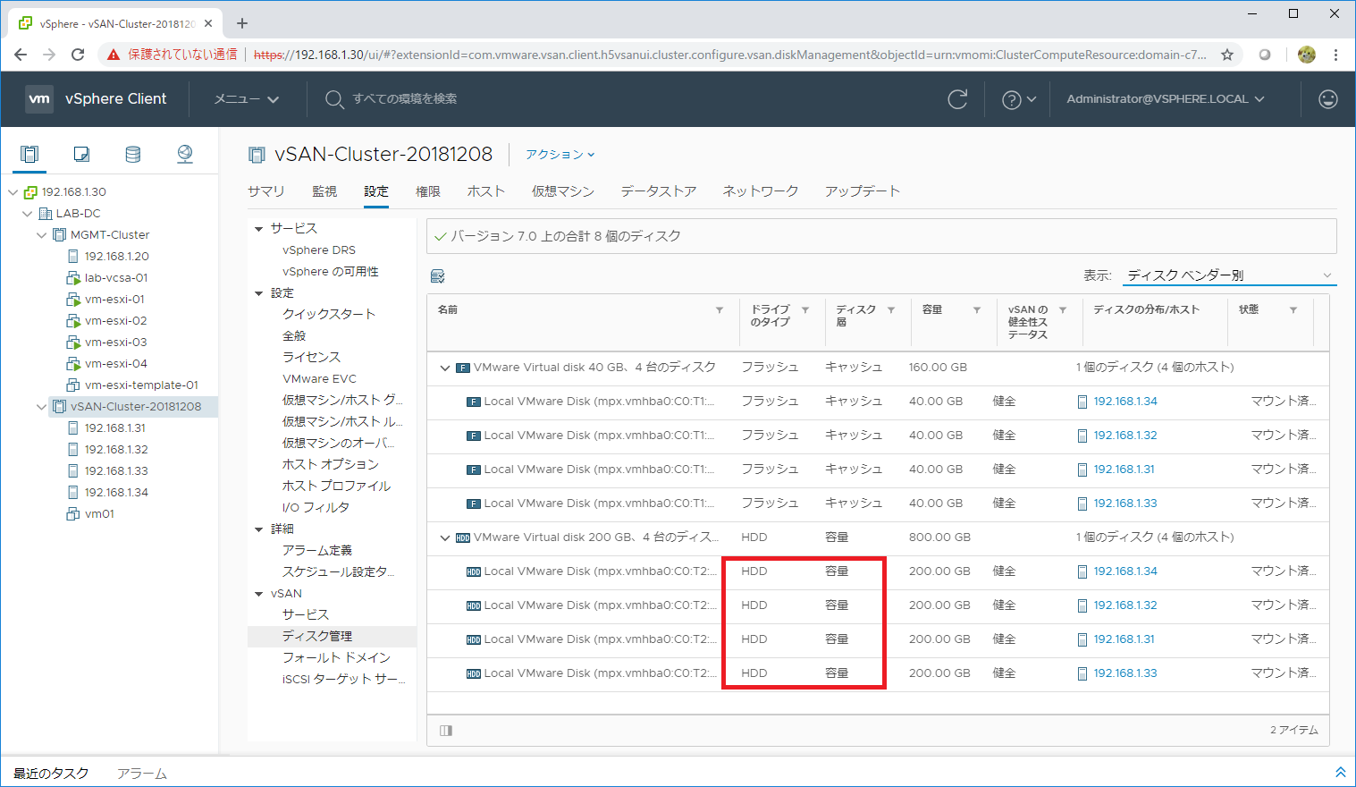Select vm01 in inventory tree

pyautogui.click(x=99, y=514)
